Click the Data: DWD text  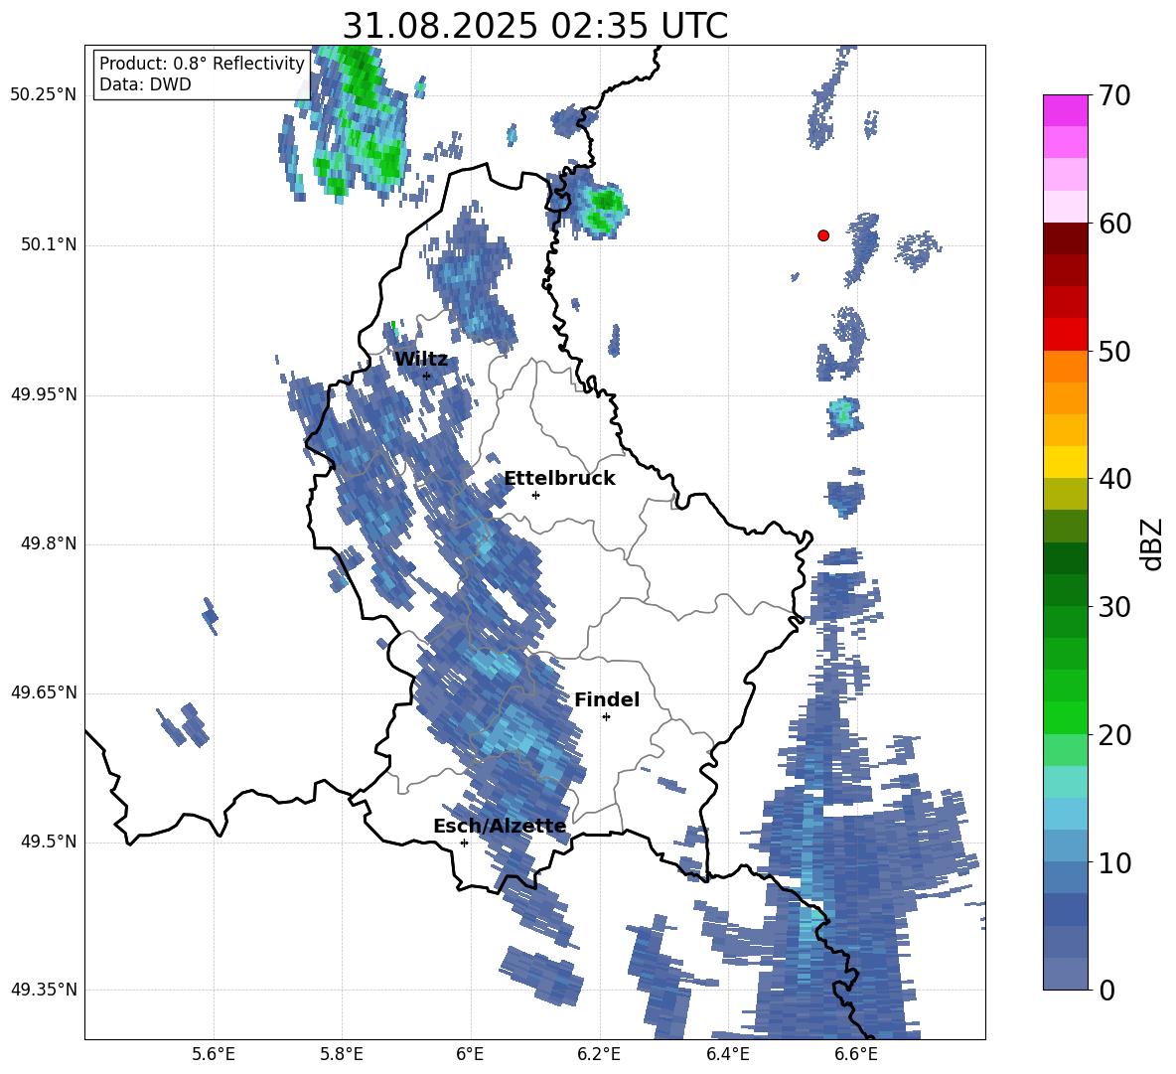145,84
